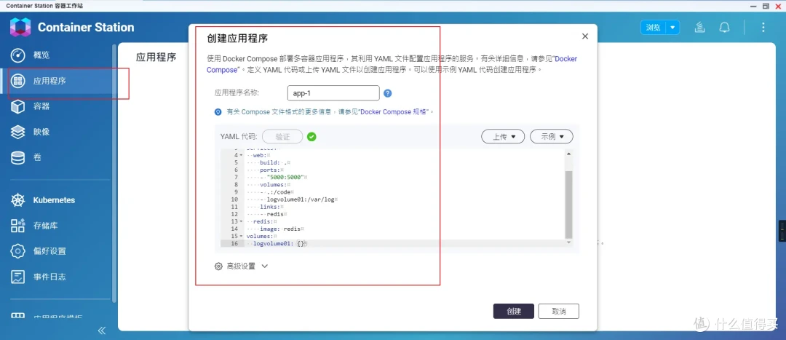Click the 浏览 browse button
Screen dimensions: 786x340
653,27
